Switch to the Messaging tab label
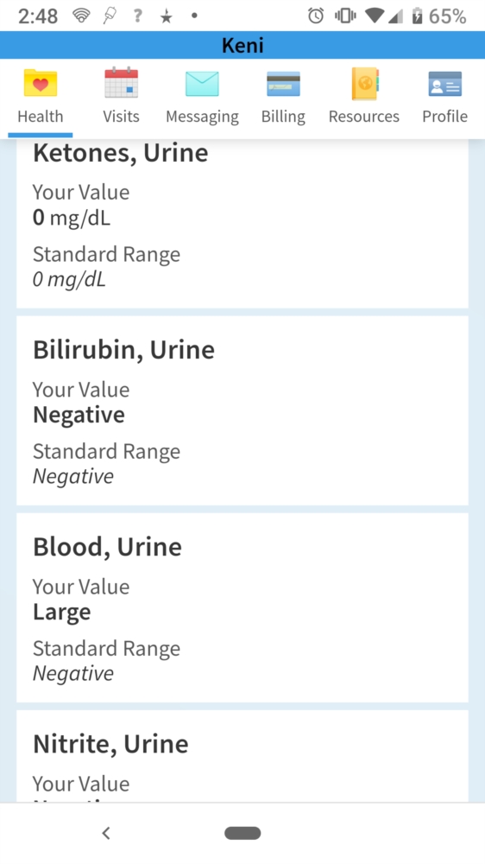The height and width of the screenshot is (864, 485). [x=202, y=117]
